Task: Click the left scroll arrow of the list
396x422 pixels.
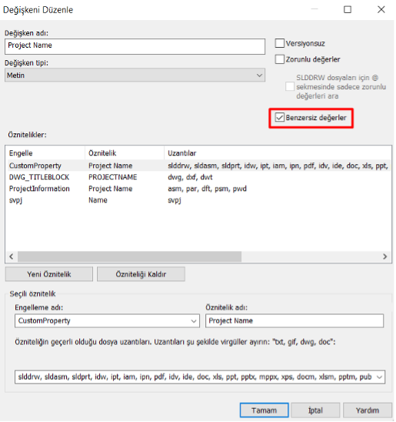Action: coord(12,256)
